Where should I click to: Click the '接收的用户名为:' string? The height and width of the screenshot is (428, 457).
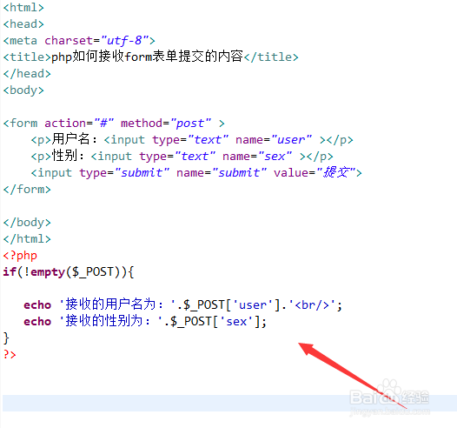click(117, 304)
